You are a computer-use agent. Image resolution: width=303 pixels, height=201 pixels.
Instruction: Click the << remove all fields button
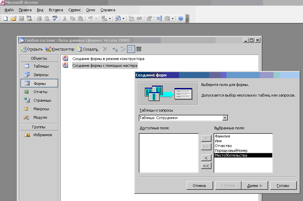pos(206,166)
